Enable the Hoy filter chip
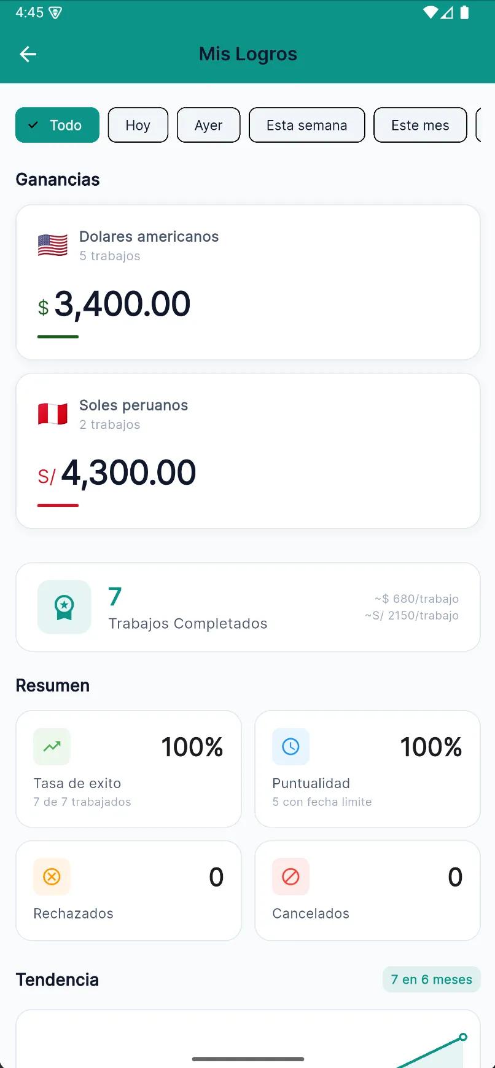 coord(138,125)
